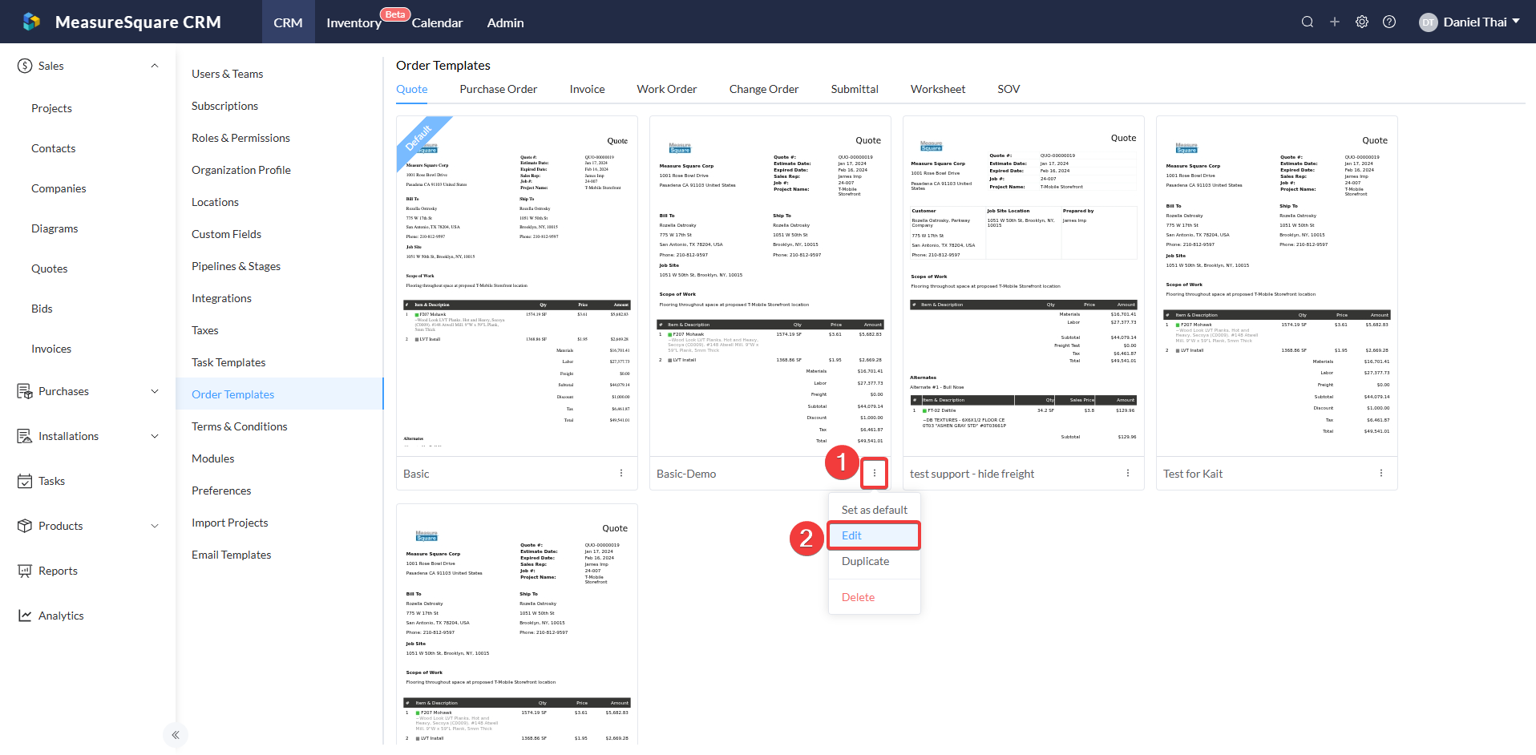1536x755 pixels.
Task: Open Subscriptions admin page
Action: [225, 106]
